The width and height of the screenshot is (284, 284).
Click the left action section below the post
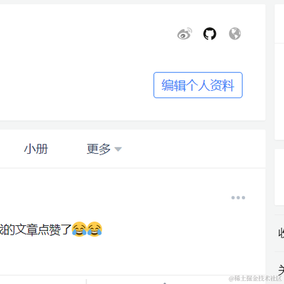(x=43, y=280)
